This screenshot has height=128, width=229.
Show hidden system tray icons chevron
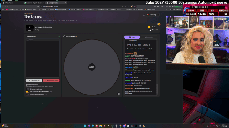coord(205,126)
